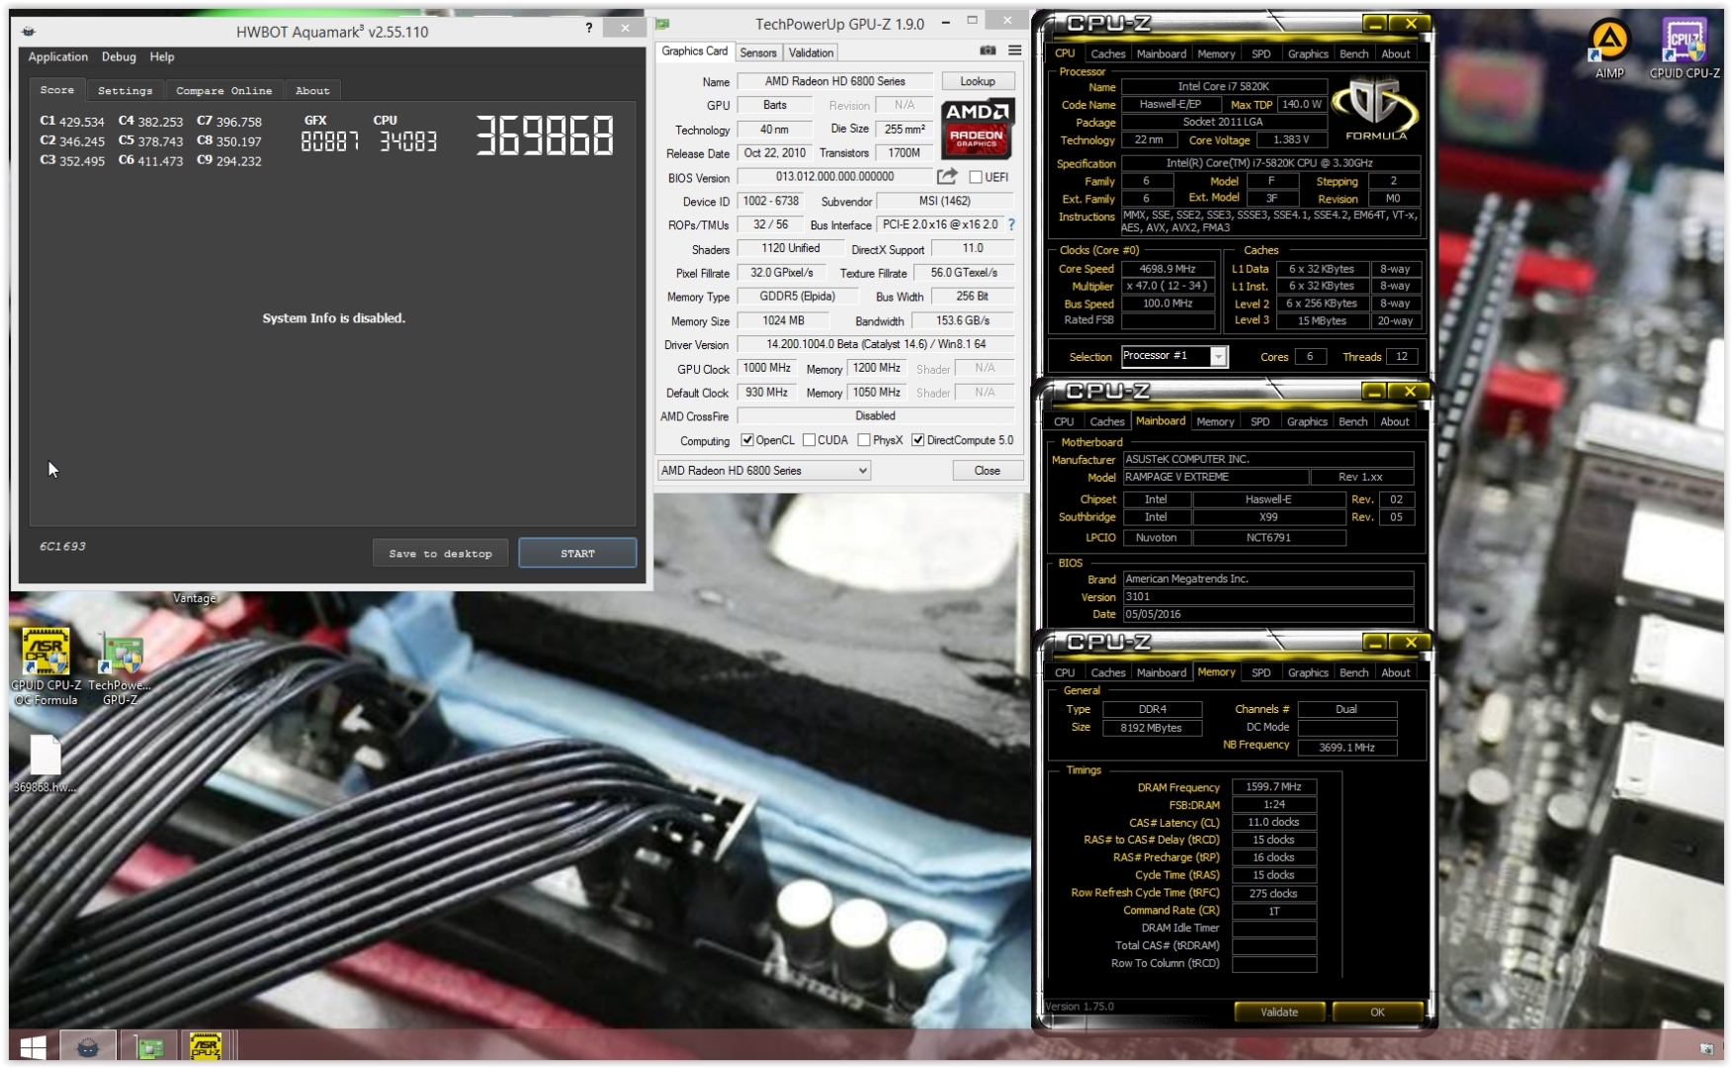Toggle the OpenCL checkbox
Screen dimensions: 1732x1068
tap(747, 440)
